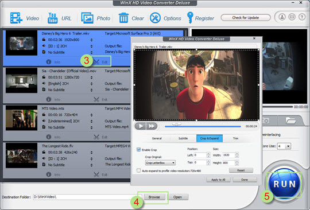Change audio track [Undetermined] 2CH selector

click(91, 121)
